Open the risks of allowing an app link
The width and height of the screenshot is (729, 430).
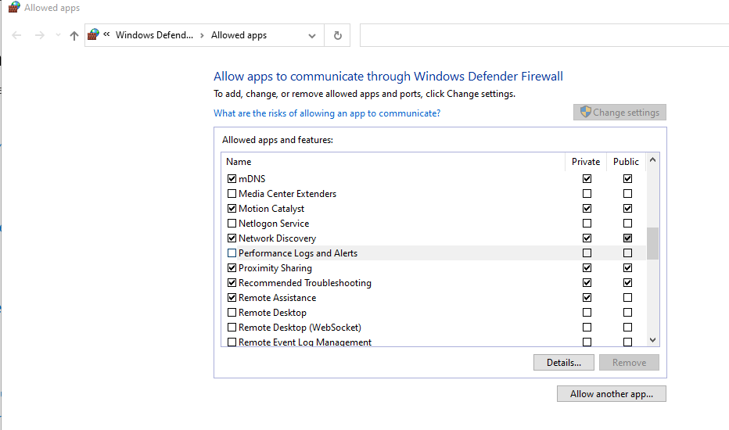point(327,113)
